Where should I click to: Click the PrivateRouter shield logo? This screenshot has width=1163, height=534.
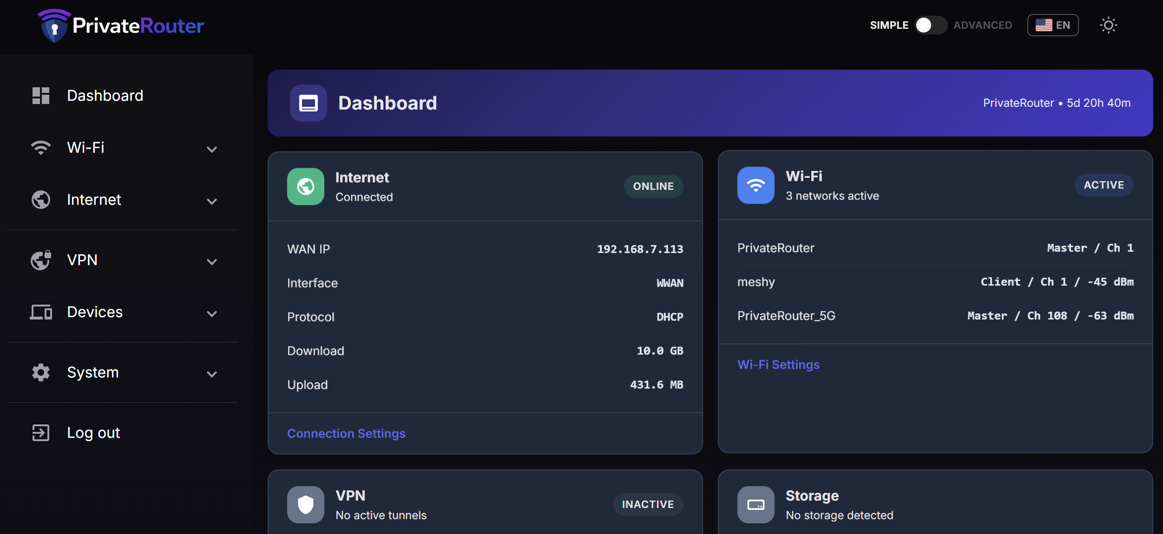tap(54, 26)
